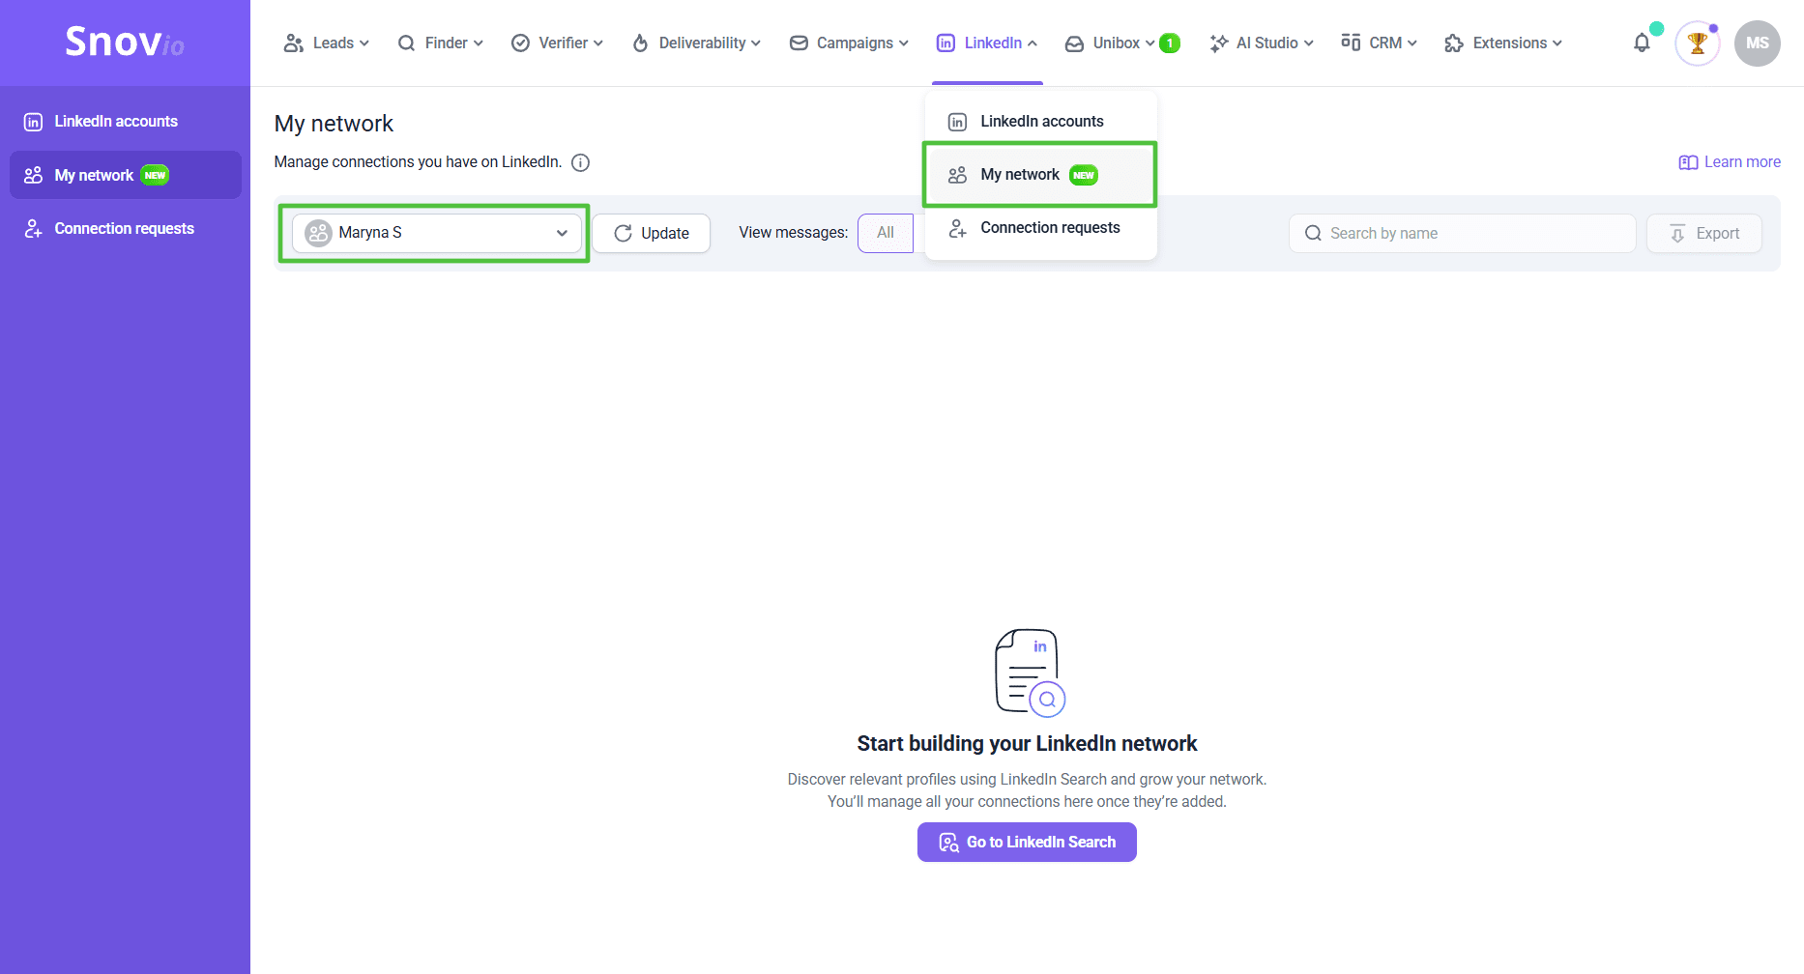
Task: Click the Unibox unread count badge
Action: point(1170,43)
